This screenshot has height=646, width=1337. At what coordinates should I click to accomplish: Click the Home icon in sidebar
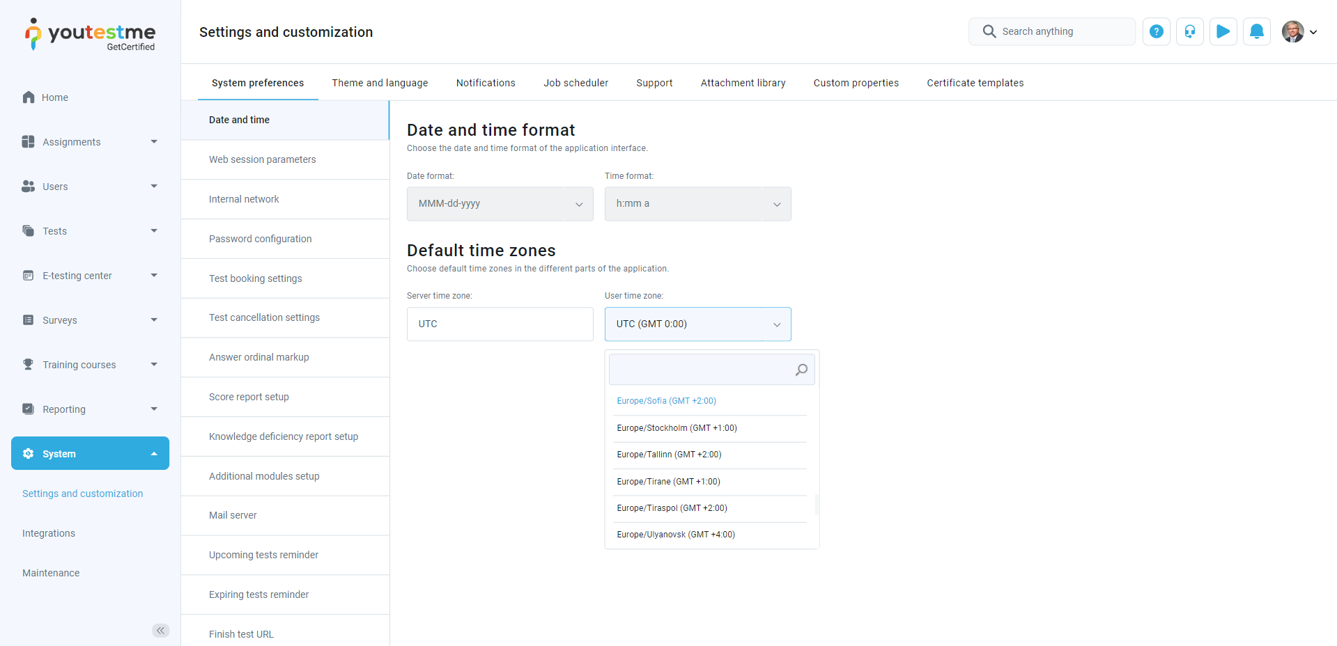(29, 97)
